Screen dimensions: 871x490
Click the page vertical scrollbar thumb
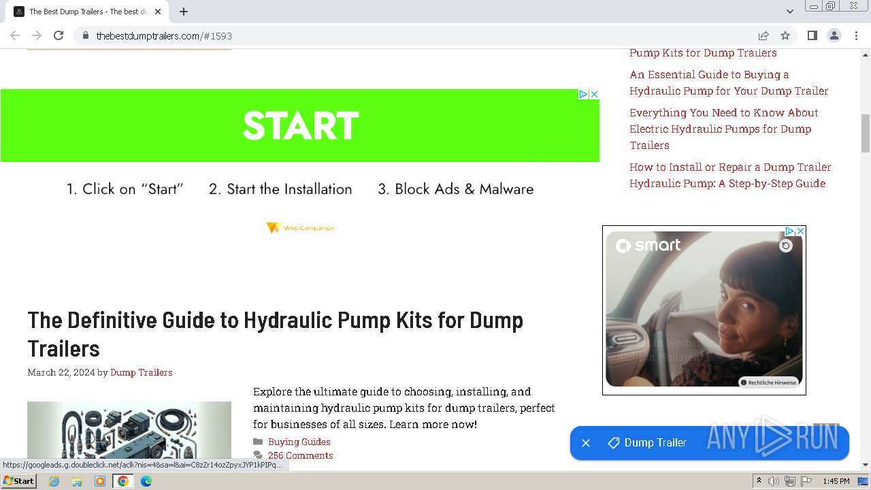(x=866, y=133)
